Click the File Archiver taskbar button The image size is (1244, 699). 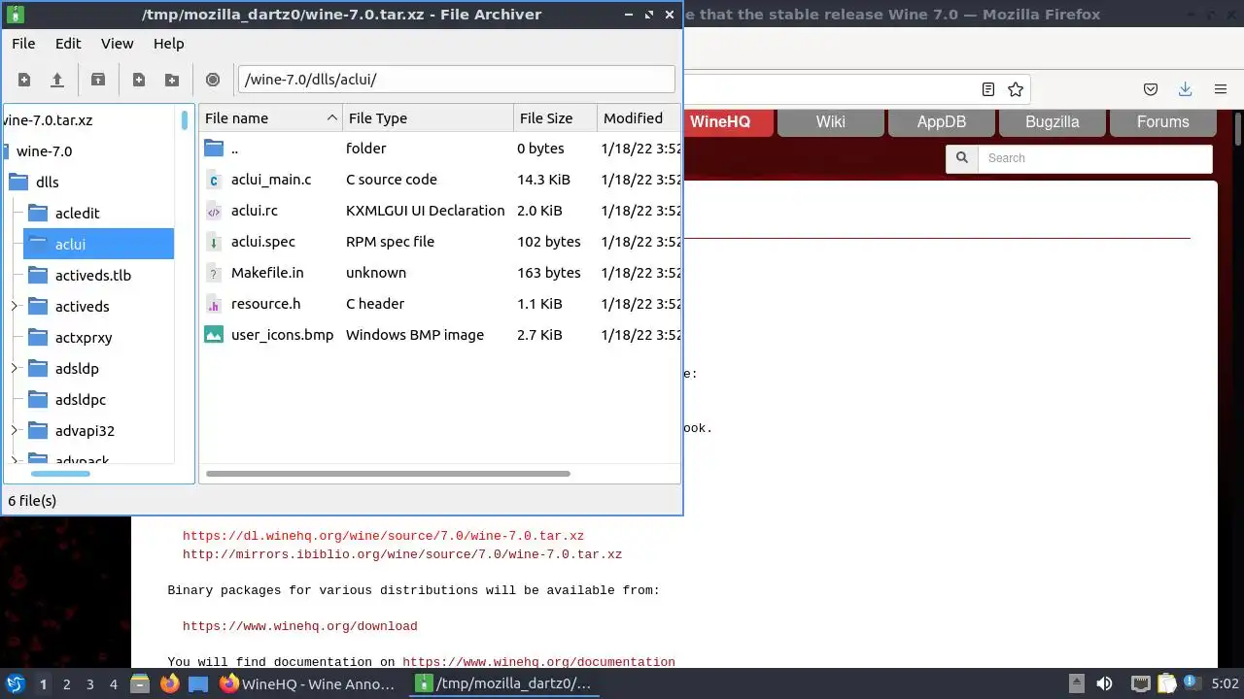tap(503, 684)
